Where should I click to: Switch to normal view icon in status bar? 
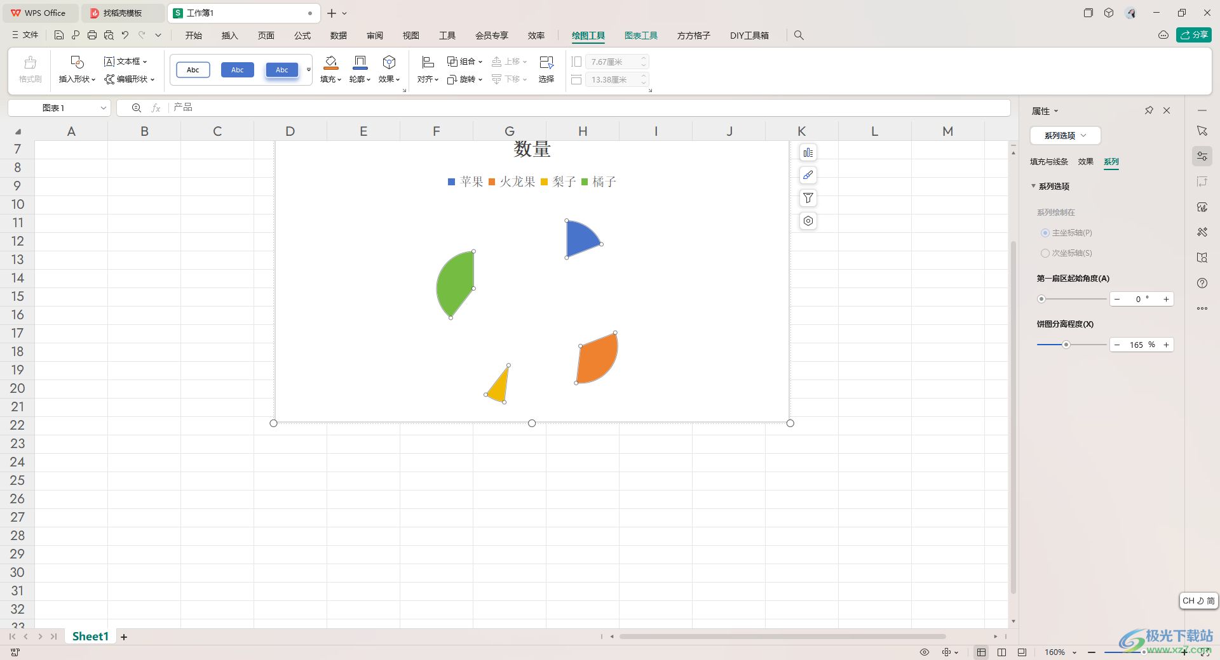click(x=982, y=652)
